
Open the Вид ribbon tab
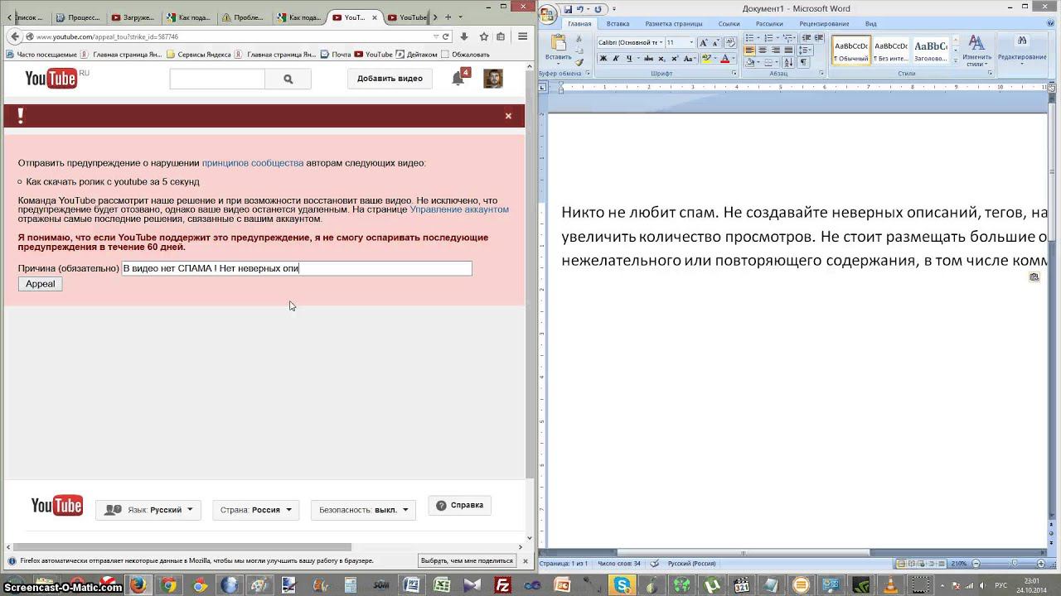click(x=870, y=23)
